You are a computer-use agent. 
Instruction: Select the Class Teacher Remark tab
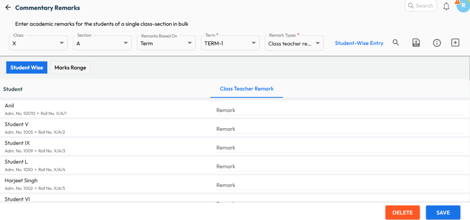click(246, 89)
